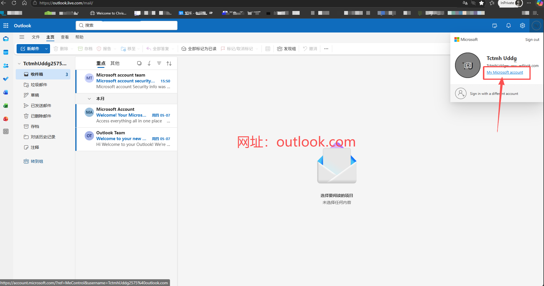Open notifications bell in header
The height and width of the screenshot is (286, 544).
tap(509, 26)
